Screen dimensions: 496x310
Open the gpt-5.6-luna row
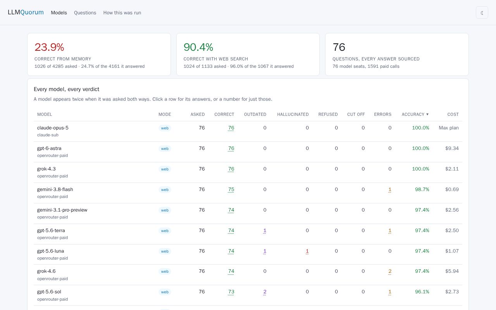[x=248, y=255]
